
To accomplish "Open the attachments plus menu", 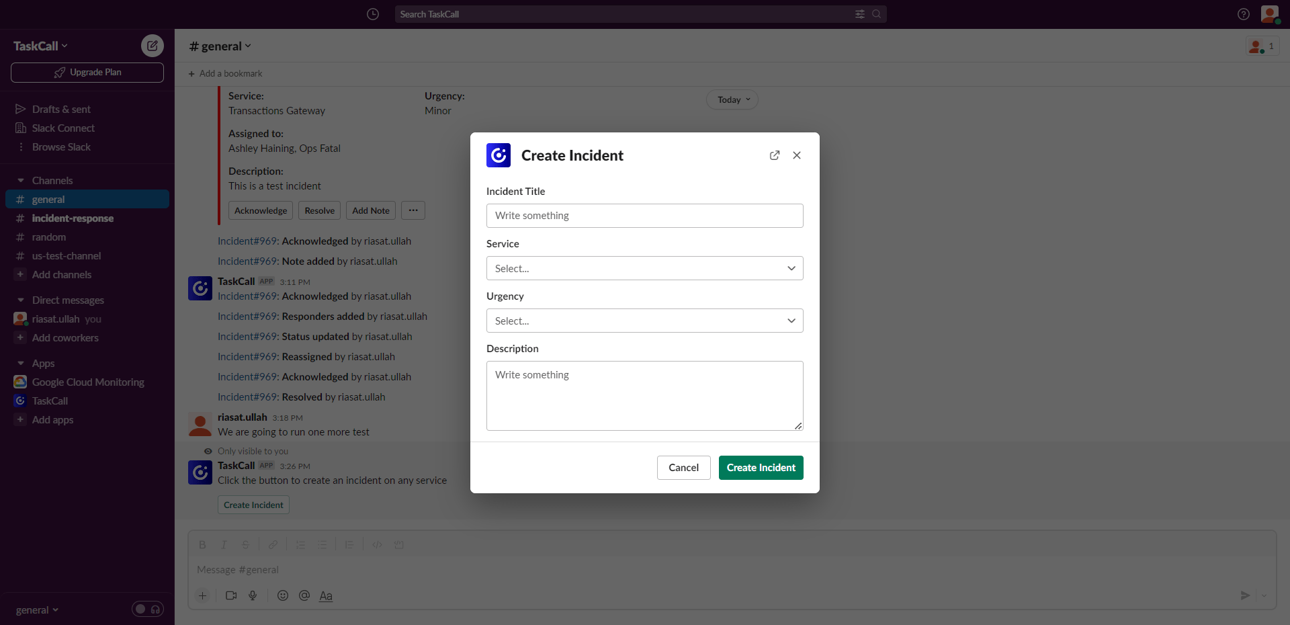I will pos(202,595).
